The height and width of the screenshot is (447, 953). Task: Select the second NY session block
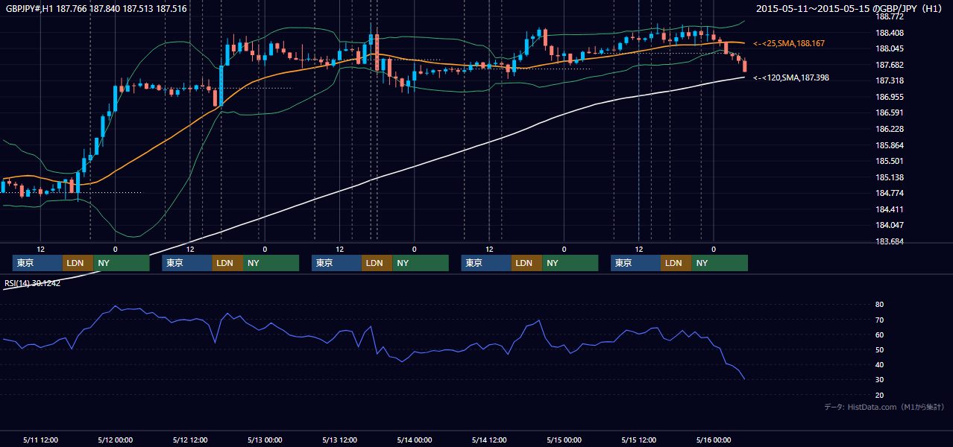[271, 263]
